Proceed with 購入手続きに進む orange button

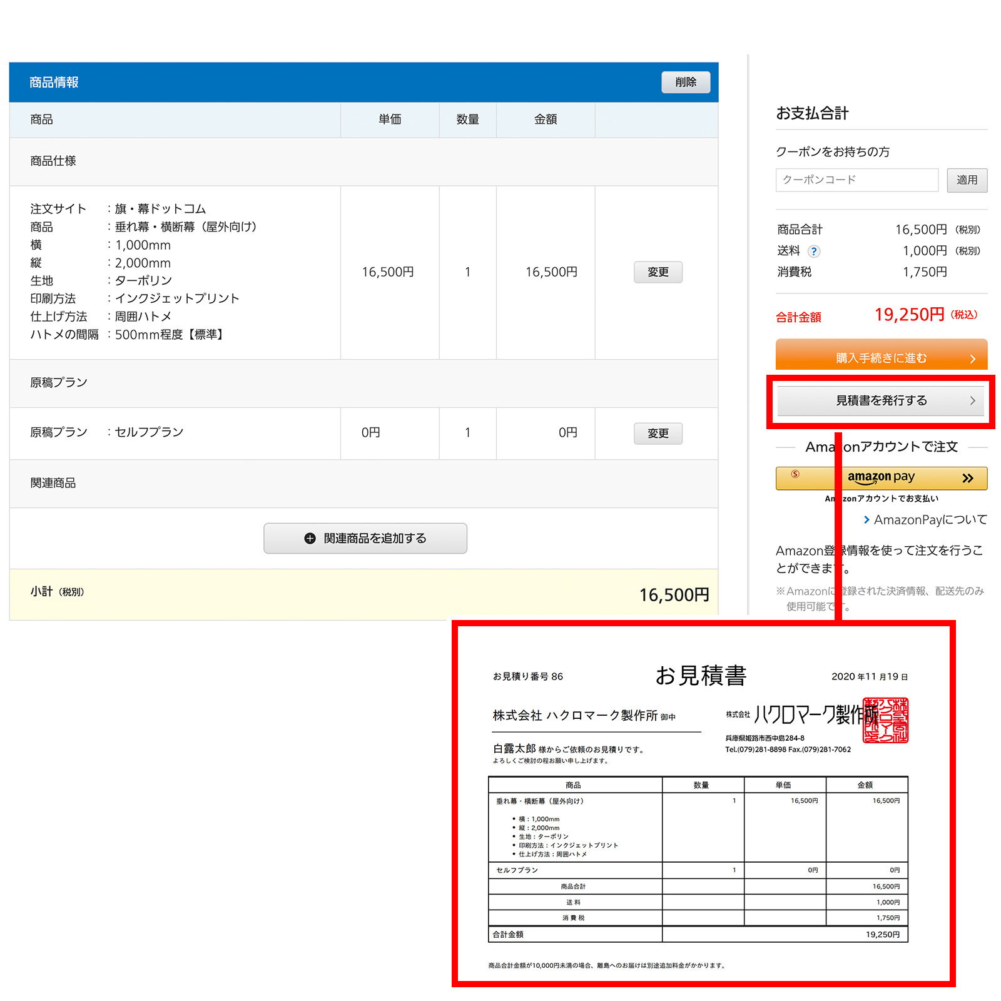(881, 357)
